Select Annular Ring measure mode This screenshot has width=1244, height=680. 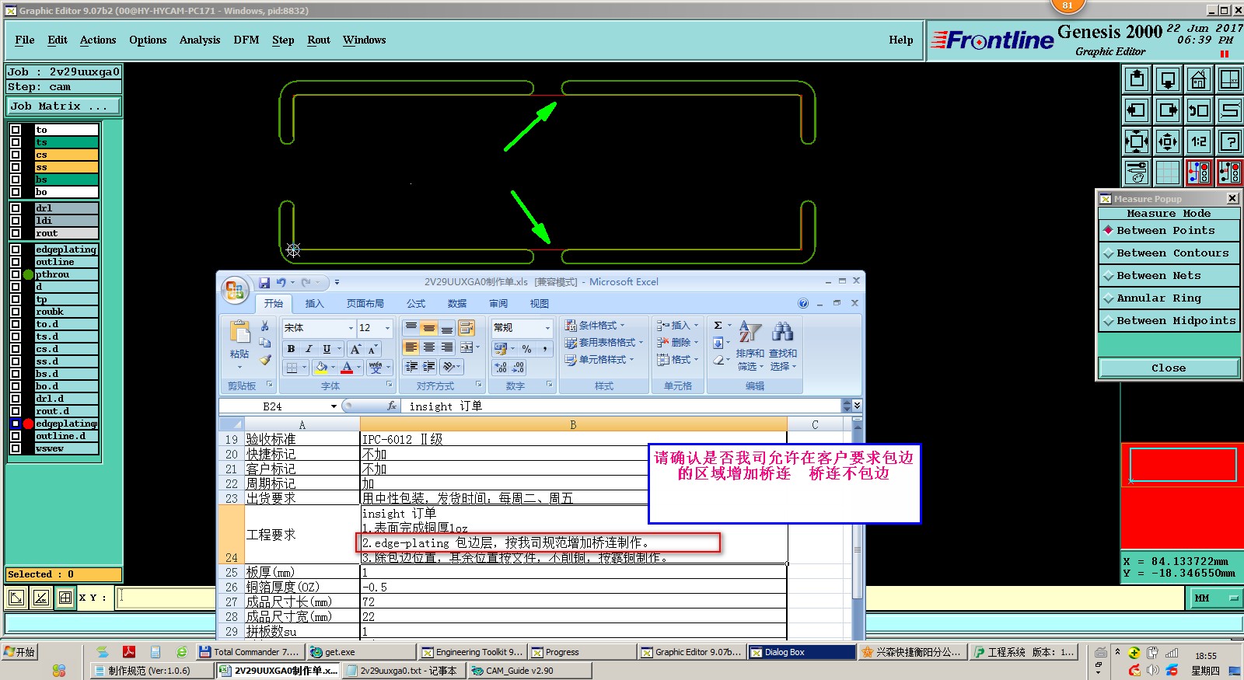(1169, 298)
